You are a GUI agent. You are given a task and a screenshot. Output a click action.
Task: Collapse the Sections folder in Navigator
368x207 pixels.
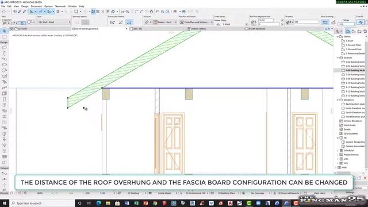click(338, 57)
